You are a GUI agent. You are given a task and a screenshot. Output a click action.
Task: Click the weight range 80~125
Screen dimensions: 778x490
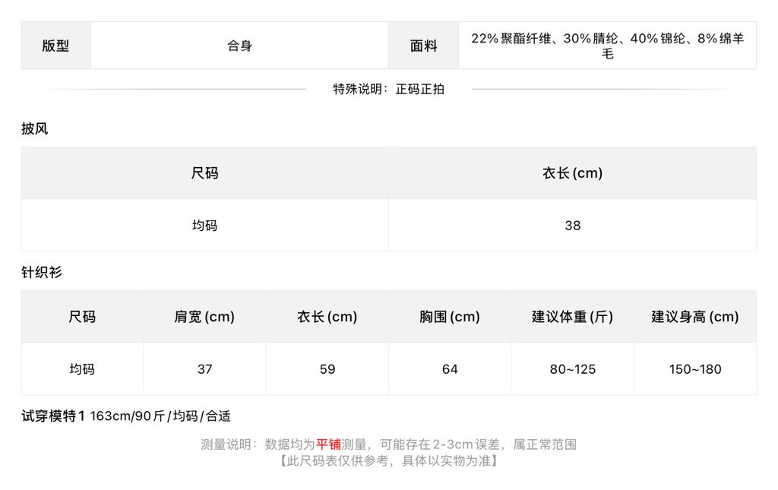click(x=573, y=369)
